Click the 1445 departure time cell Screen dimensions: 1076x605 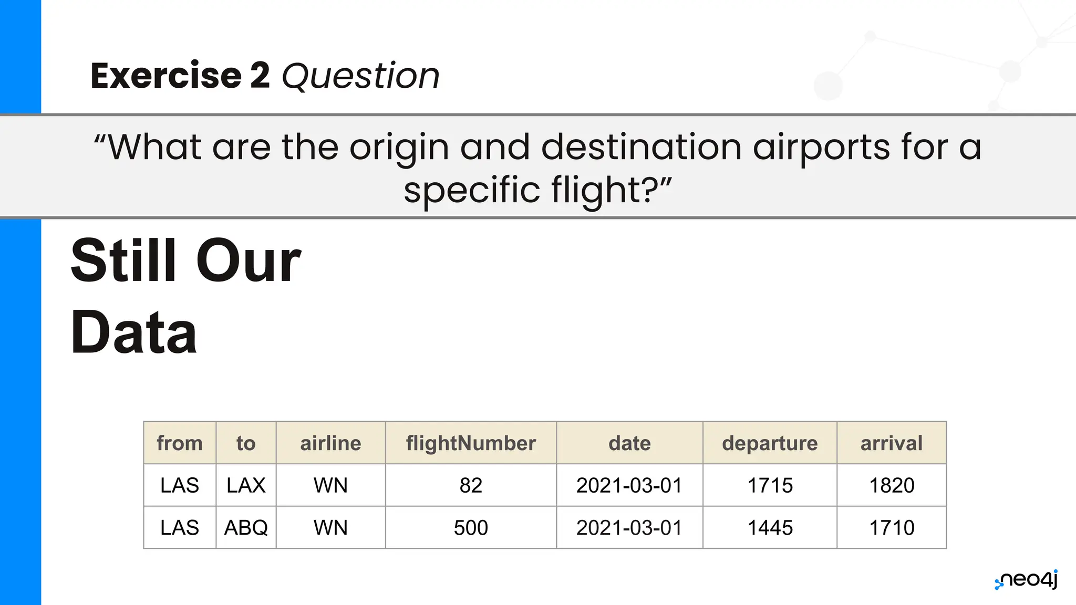(770, 527)
